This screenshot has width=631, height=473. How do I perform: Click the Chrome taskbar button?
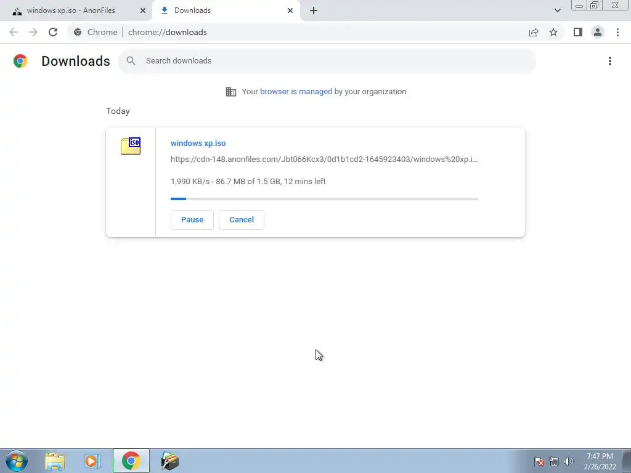131,461
